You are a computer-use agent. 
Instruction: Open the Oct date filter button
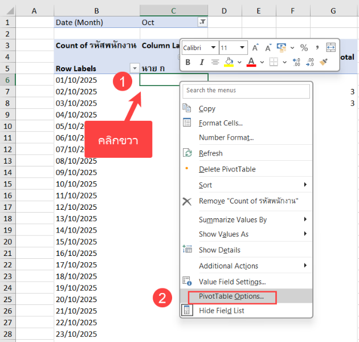click(202, 22)
